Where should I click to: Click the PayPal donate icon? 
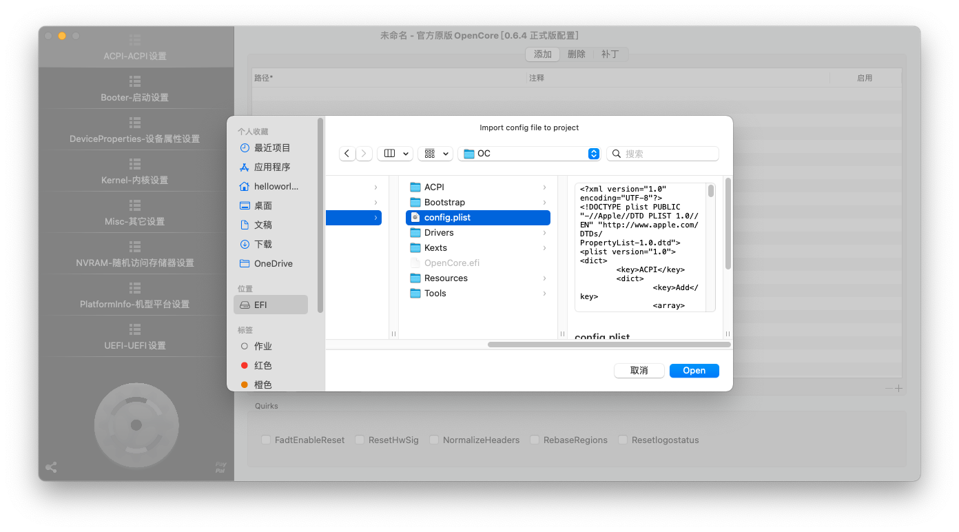(220, 467)
